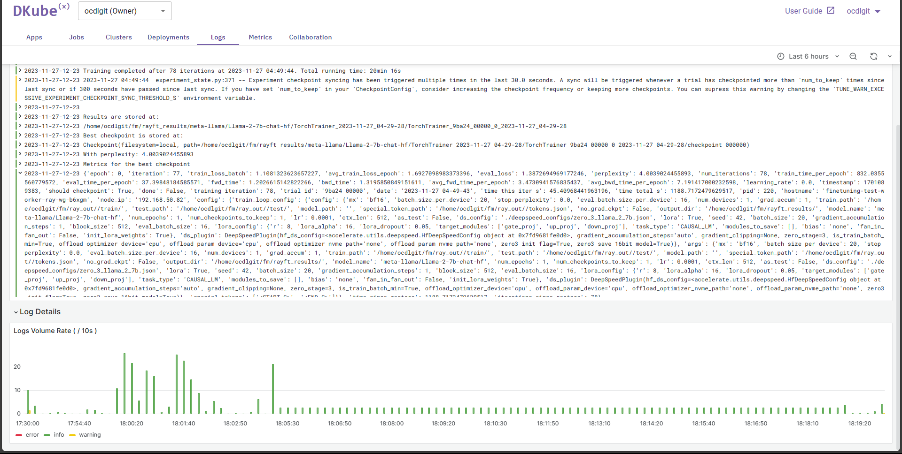Screen dimensions: 902x454
Task: Expand the 'Results are stored at:' log line
Action: click(20, 117)
